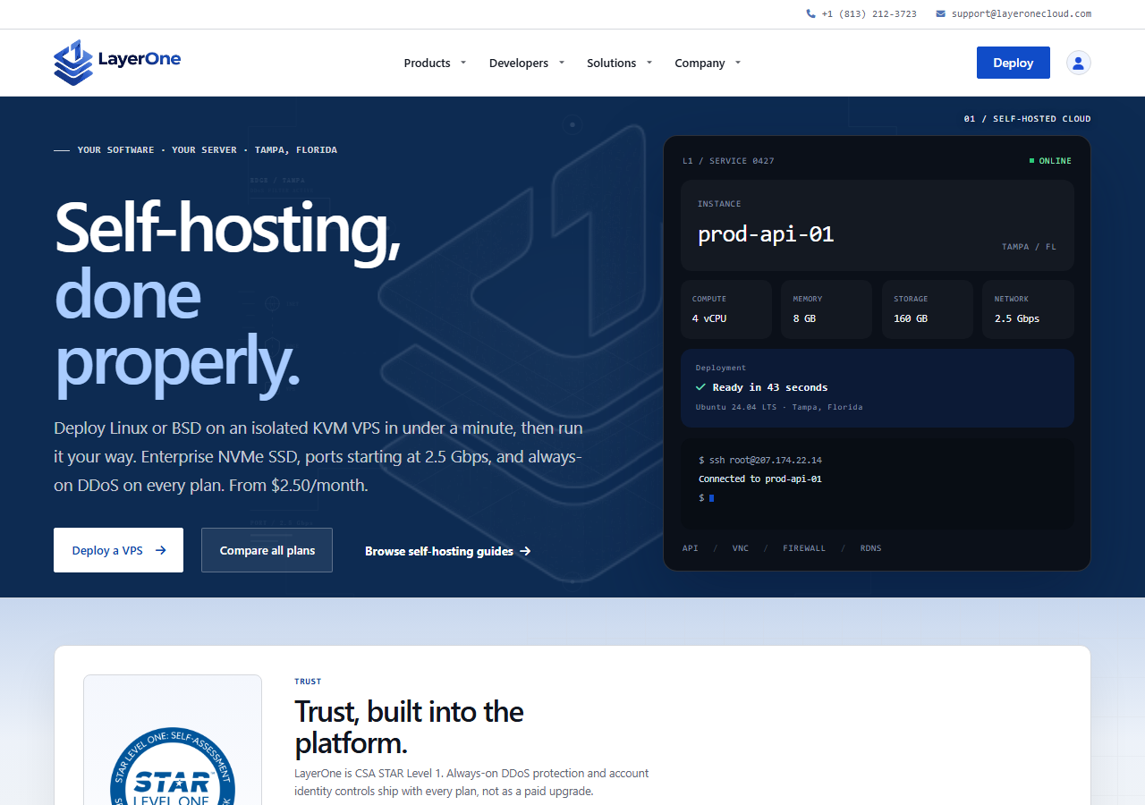Open the Company menu
The image size is (1145, 805).
coord(700,63)
